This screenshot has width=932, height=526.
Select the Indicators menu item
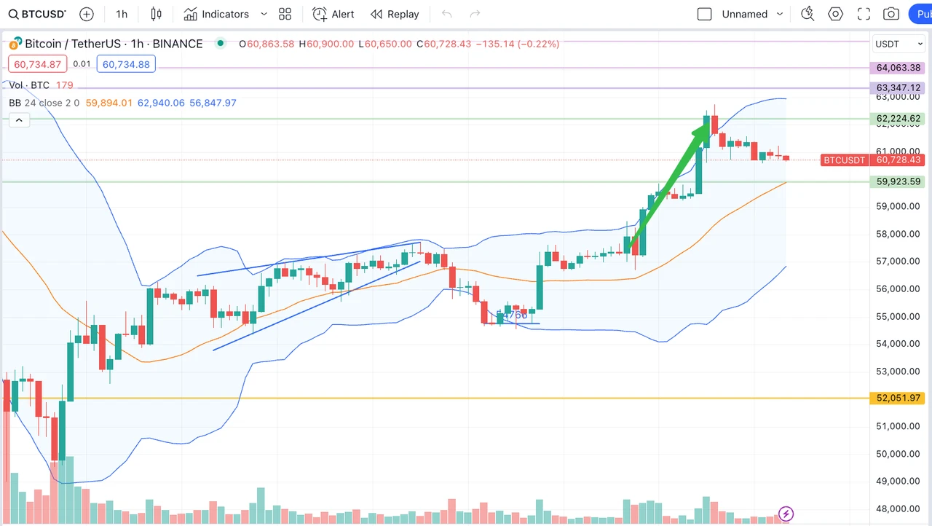(217, 14)
